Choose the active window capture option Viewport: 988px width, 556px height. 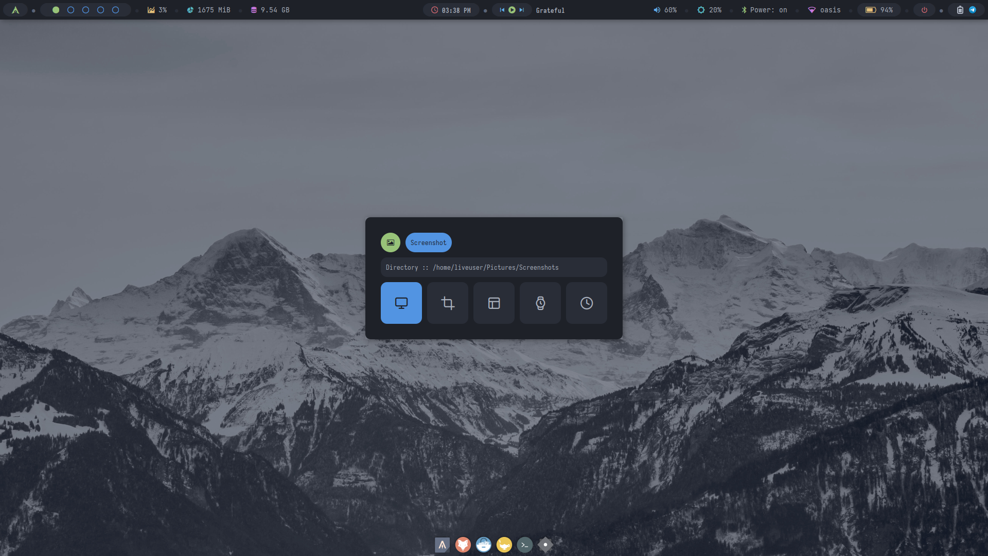coord(493,303)
